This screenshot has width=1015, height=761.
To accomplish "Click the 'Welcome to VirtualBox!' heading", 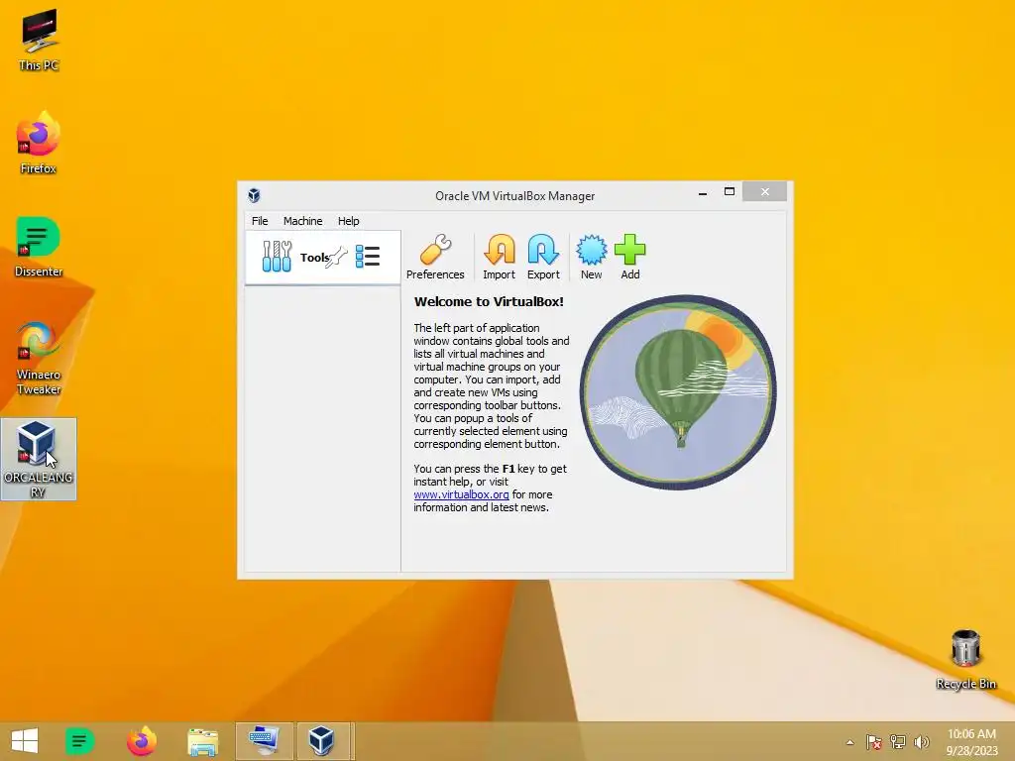I will [489, 301].
